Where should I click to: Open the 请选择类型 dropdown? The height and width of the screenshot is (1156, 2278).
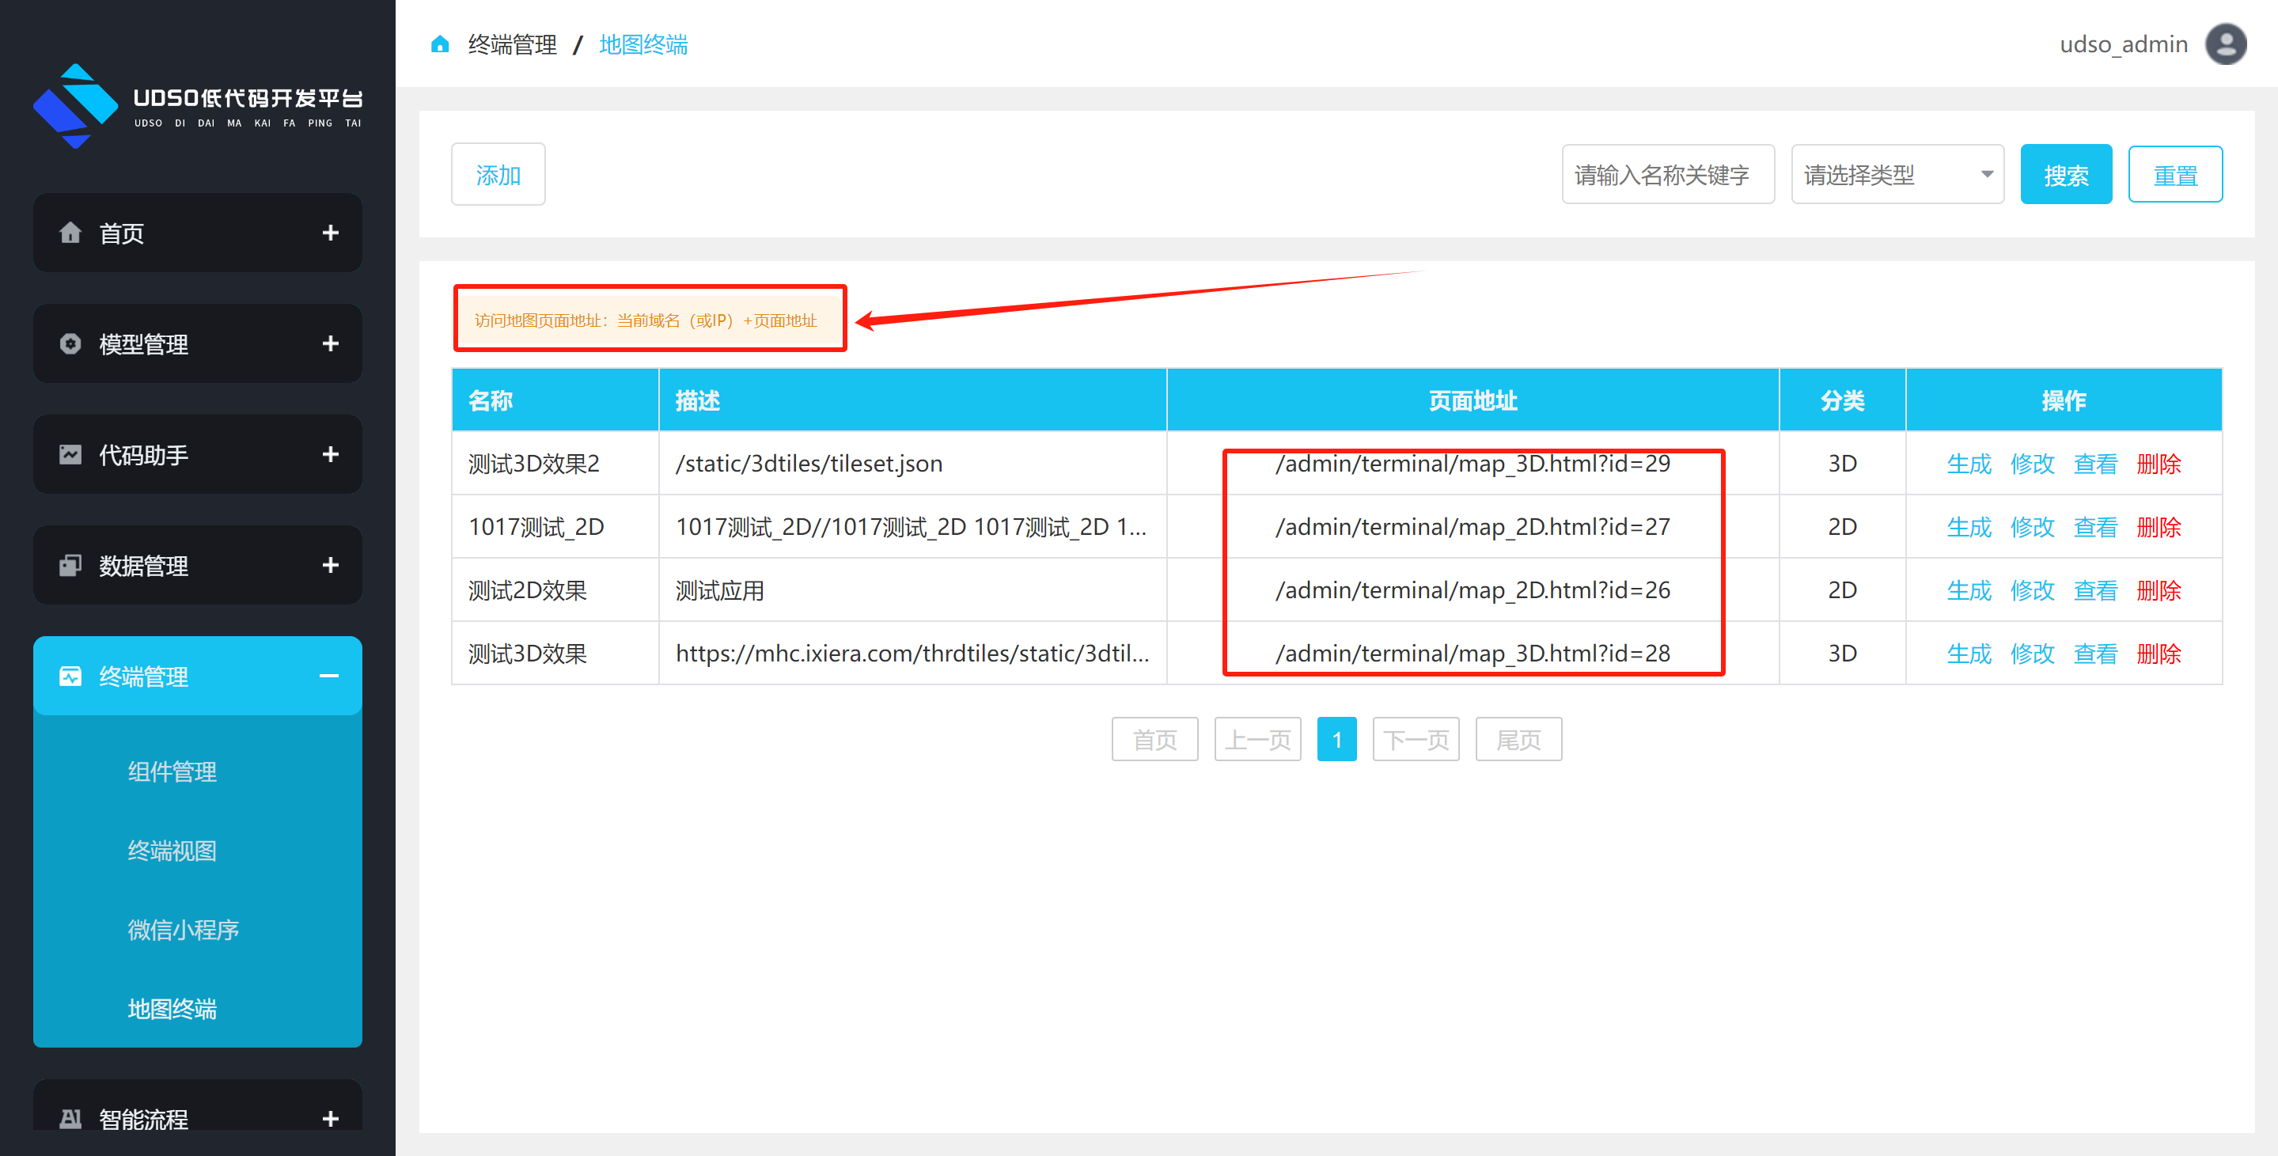click(x=1897, y=174)
